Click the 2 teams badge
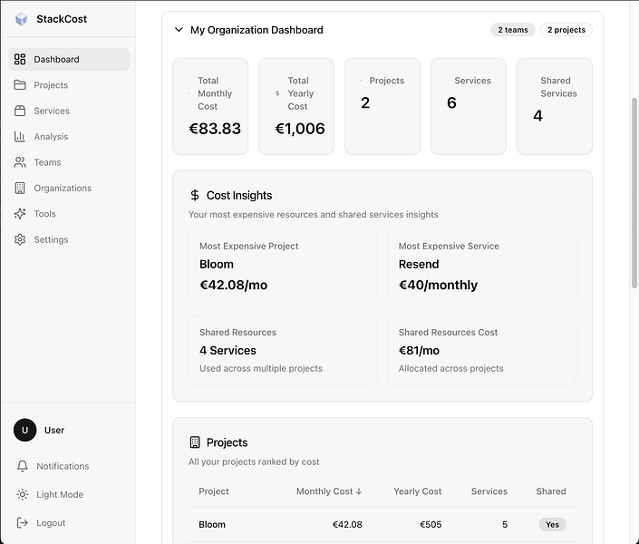The height and width of the screenshot is (544, 639). (513, 30)
